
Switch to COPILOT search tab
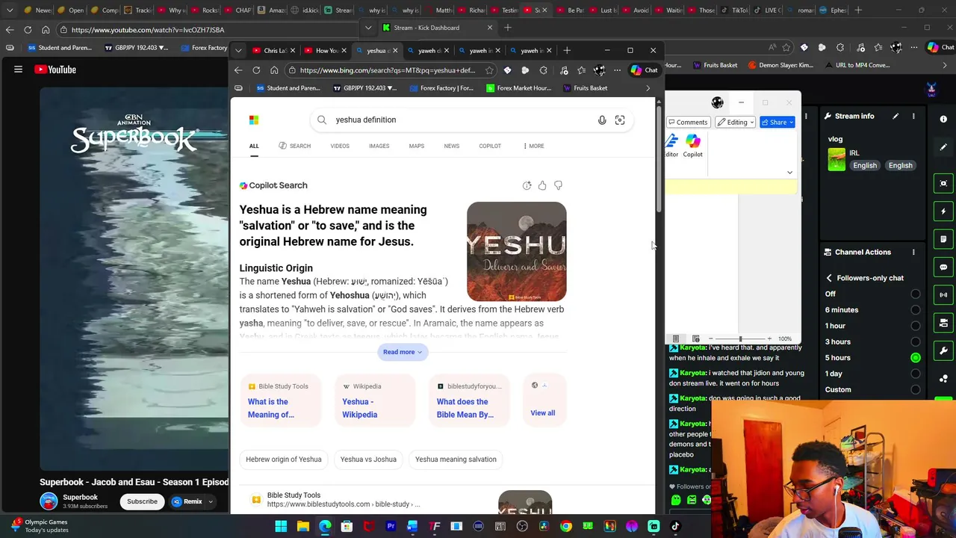pos(490,146)
